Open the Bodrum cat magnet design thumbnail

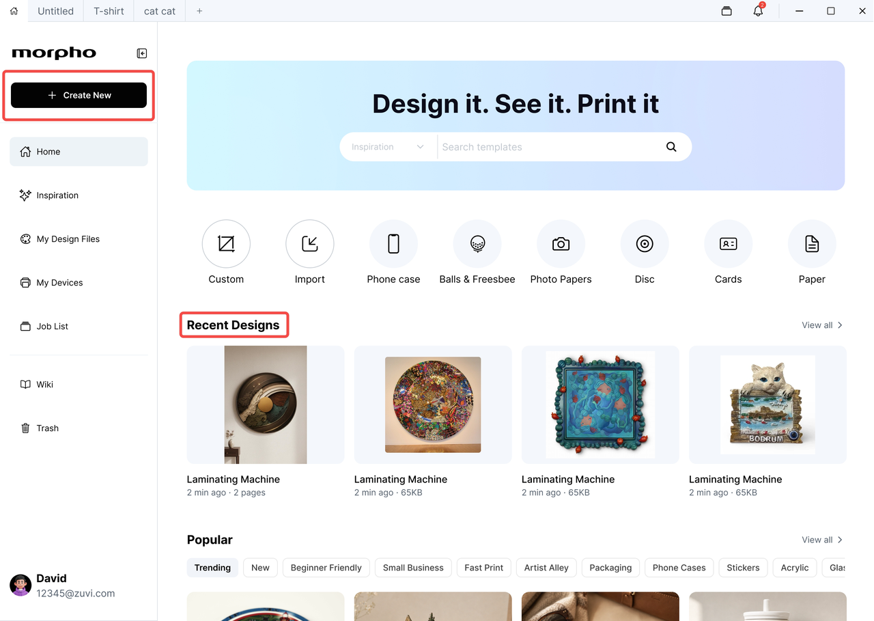pyautogui.click(x=767, y=404)
